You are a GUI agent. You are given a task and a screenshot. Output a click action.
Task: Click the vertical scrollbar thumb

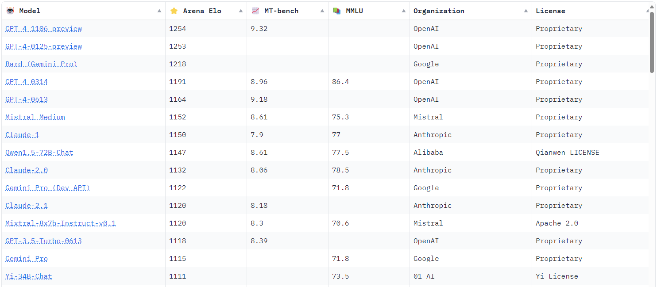[x=652, y=42]
